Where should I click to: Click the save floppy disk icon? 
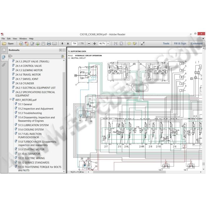click(43, 44)
